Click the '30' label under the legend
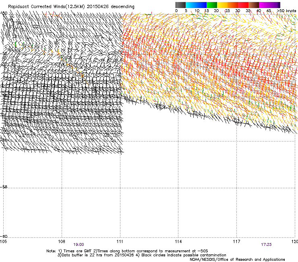This screenshot has width=298, height=262. tap(238, 11)
